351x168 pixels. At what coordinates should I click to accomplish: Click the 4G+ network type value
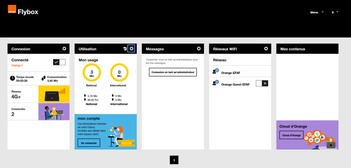coord(16,97)
